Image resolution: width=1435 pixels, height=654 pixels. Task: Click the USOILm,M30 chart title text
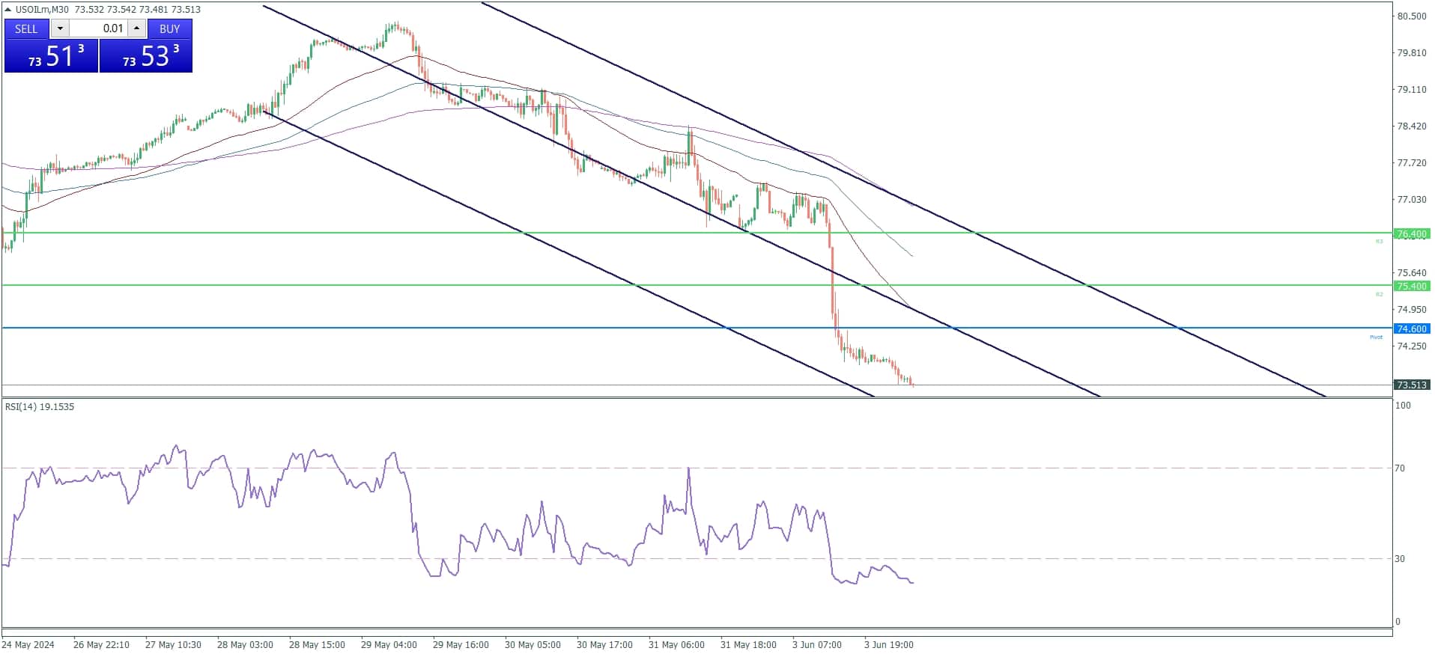click(x=42, y=9)
